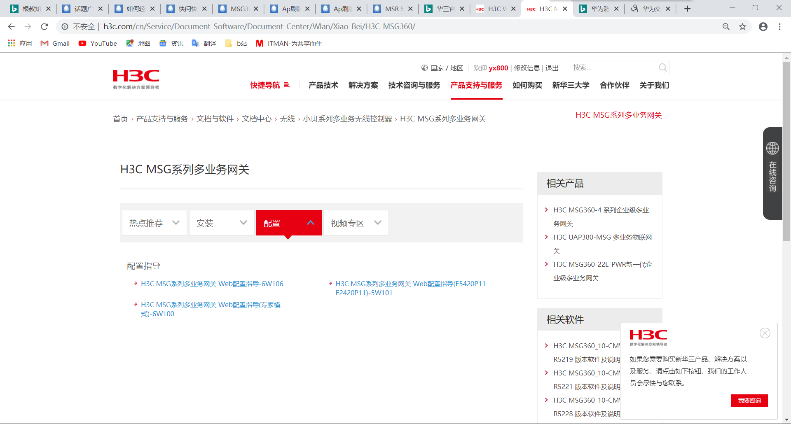The width and height of the screenshot is (791, 424).
Task: Go to 无线 in the breadcrumb
Action: tap(287, 119)
